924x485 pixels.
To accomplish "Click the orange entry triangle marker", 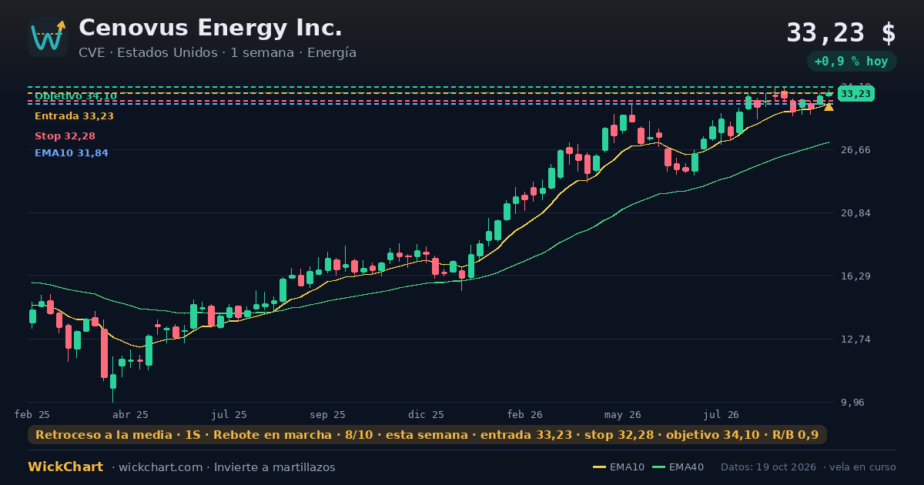I will click(829, 106).
